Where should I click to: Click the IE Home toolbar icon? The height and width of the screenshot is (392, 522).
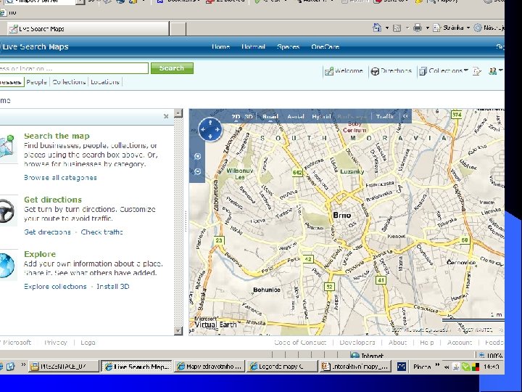click(x=377, y=28)
